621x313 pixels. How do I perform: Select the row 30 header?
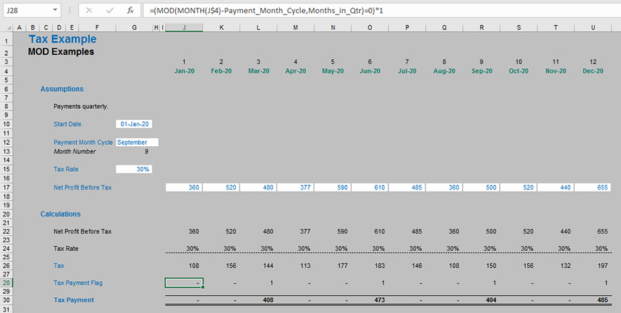pos(6,300)
